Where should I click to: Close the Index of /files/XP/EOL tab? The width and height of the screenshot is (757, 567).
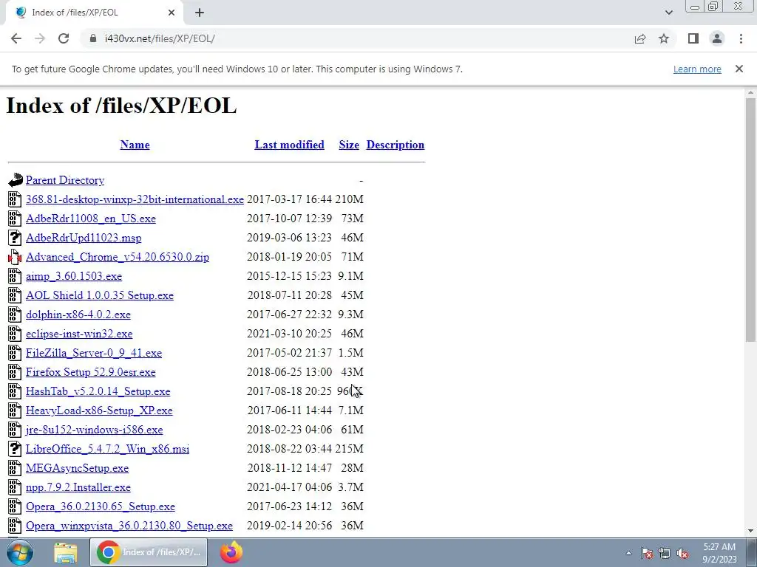click(172, 13)
